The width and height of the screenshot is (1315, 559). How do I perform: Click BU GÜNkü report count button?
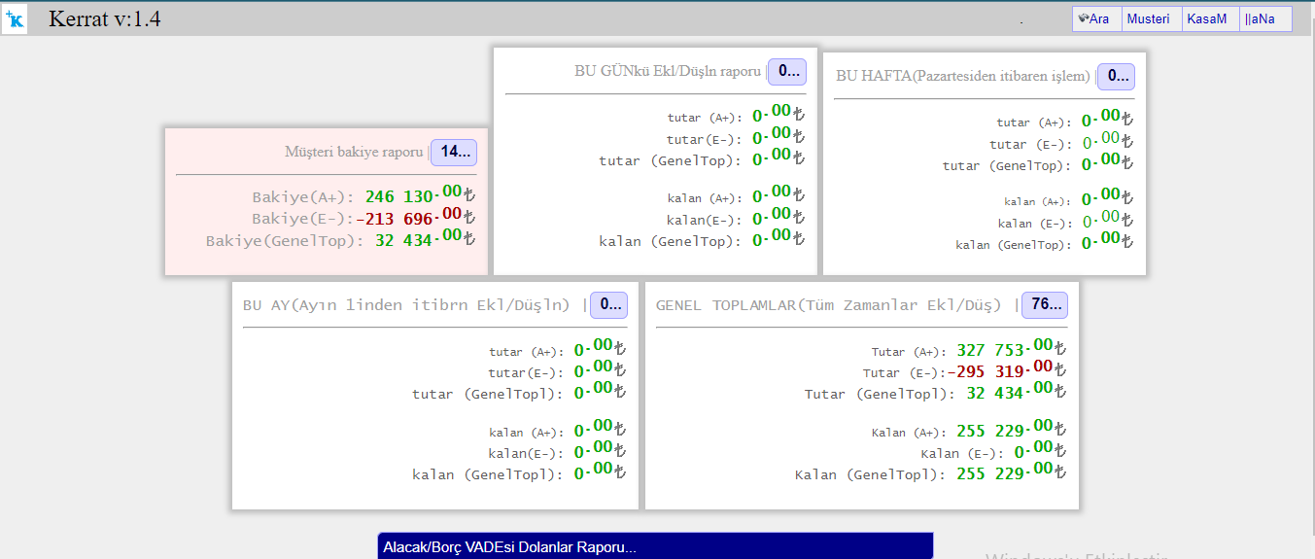pyautogui.click(x=786, y=71)
